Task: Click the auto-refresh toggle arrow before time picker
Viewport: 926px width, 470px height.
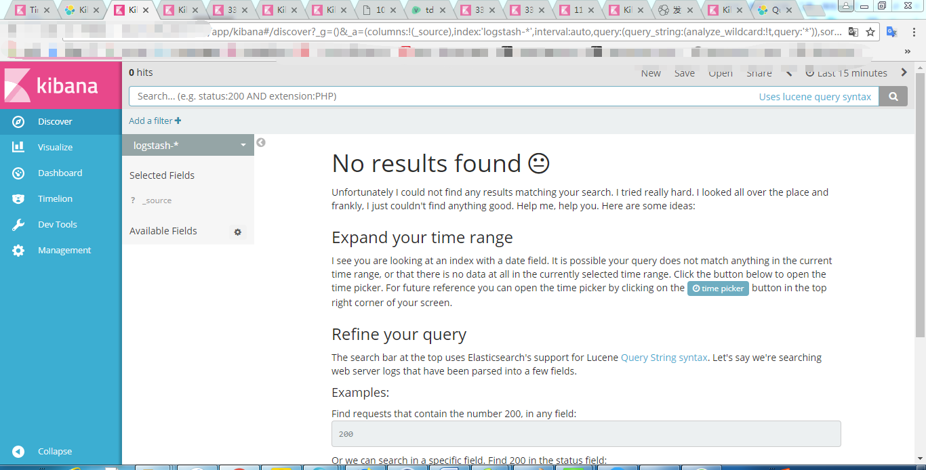Action: [x=788, y=72]
